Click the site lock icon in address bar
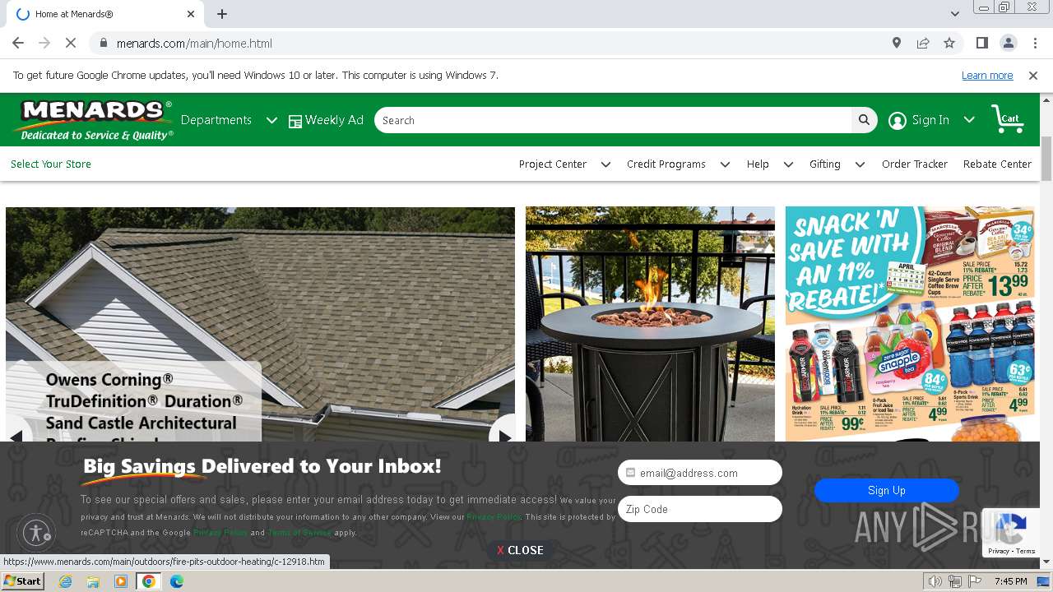Viewport: 1053px width, 592px height. click(x=103, y=43)
